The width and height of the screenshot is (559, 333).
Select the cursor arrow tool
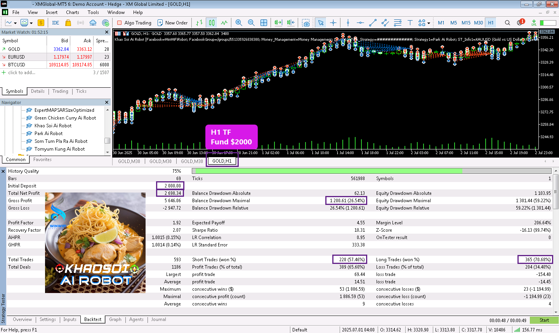(321, 23)
